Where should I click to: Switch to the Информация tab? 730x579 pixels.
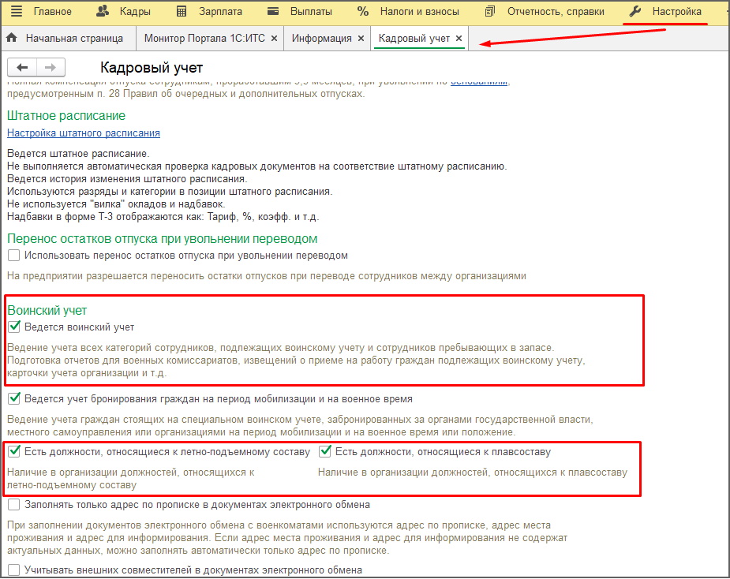(321, 38)
